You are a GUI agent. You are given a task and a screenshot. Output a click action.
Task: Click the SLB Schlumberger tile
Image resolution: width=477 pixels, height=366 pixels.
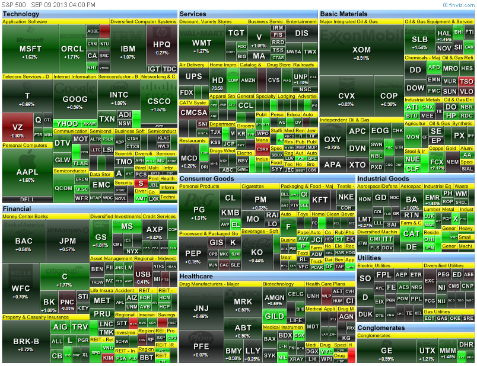click(x=419, y=40)
